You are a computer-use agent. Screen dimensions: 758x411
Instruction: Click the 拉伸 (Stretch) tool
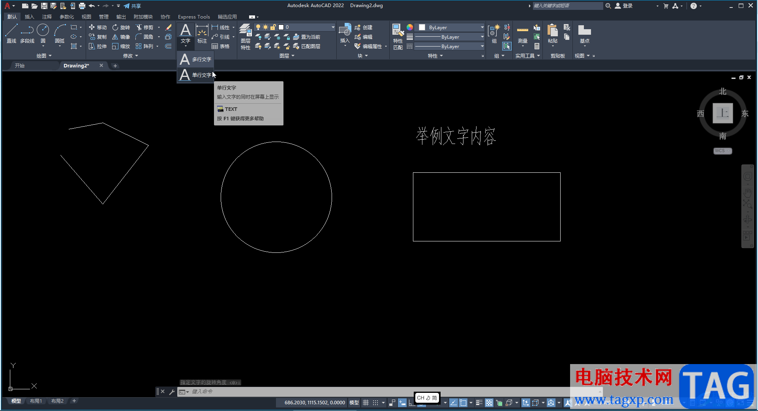[x=98, y=46]
